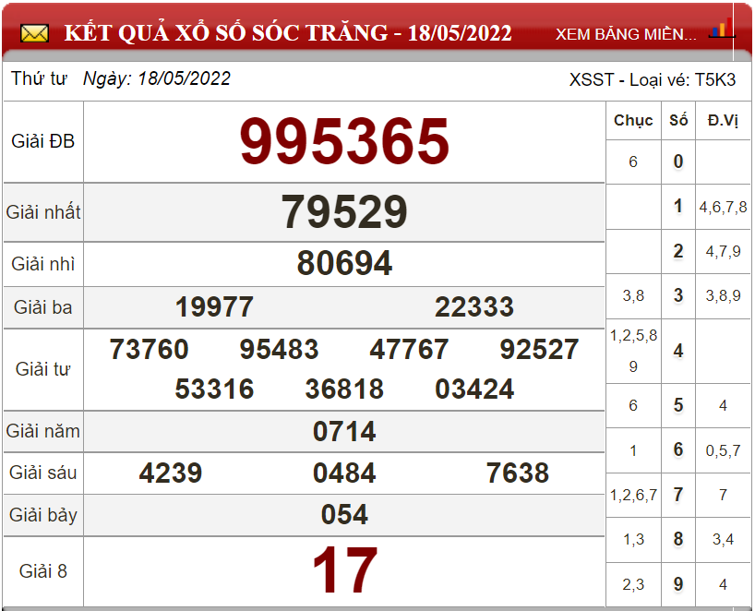This screenshot has height=611, width=755.
Task: Select sixth prize number 0484
Action: point(344,473)
